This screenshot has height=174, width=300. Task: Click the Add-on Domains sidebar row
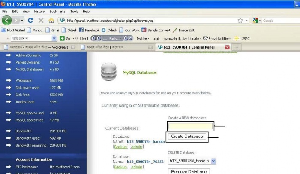point(32,55)
